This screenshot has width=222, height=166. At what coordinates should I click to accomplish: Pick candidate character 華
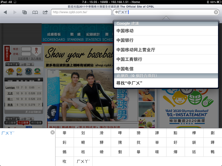(x=65, y=133)
